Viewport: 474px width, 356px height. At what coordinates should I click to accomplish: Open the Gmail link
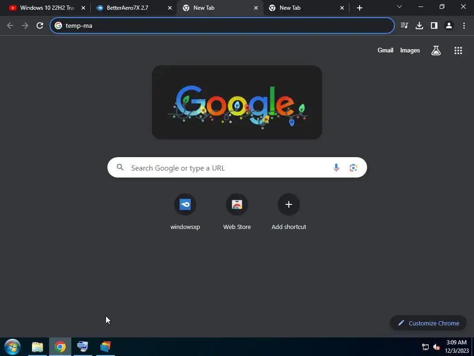point(386,50)
